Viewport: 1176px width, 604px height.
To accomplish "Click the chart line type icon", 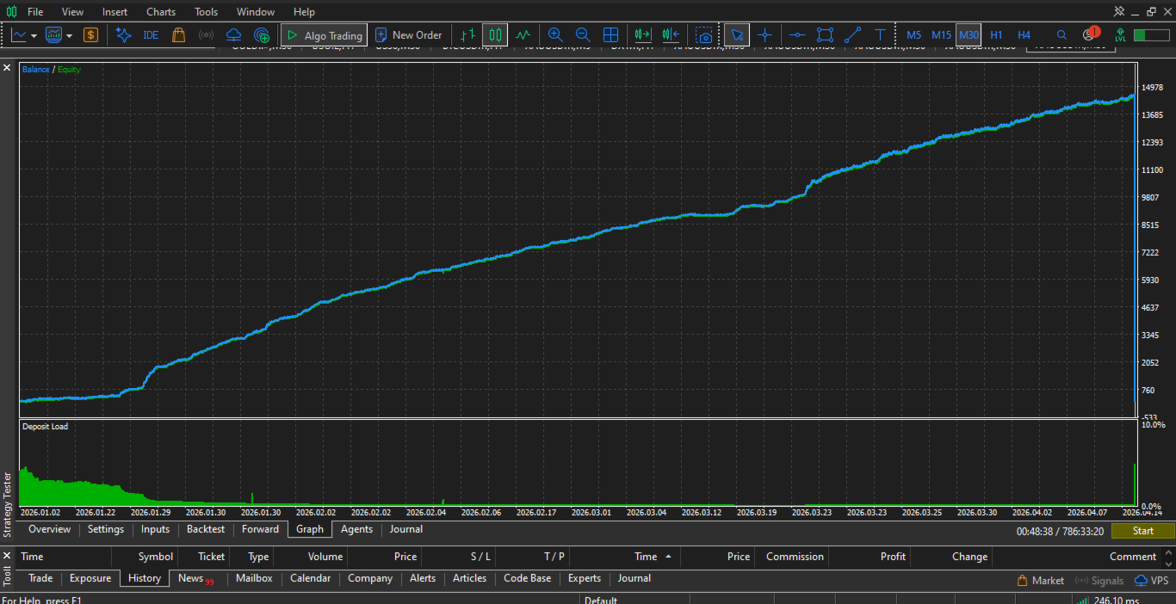I will [18, 35].
